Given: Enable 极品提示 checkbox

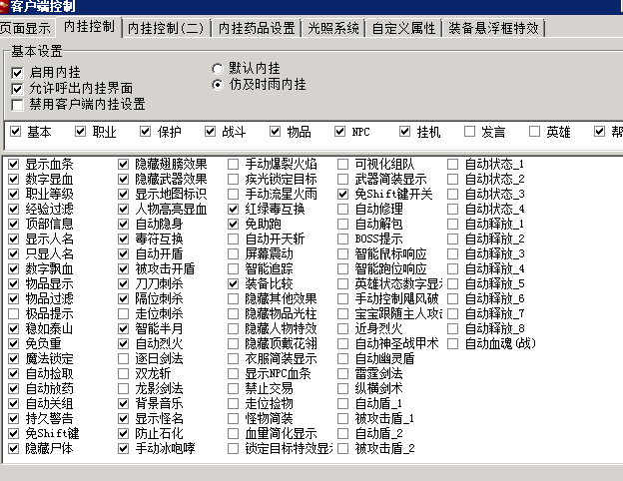Looking at the screenshot, I should tap(14, 313).
